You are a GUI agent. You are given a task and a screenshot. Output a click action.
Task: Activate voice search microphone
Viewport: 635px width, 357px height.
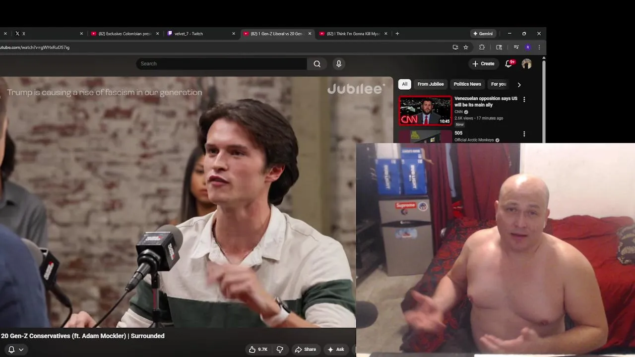click(x=339, y=63)
